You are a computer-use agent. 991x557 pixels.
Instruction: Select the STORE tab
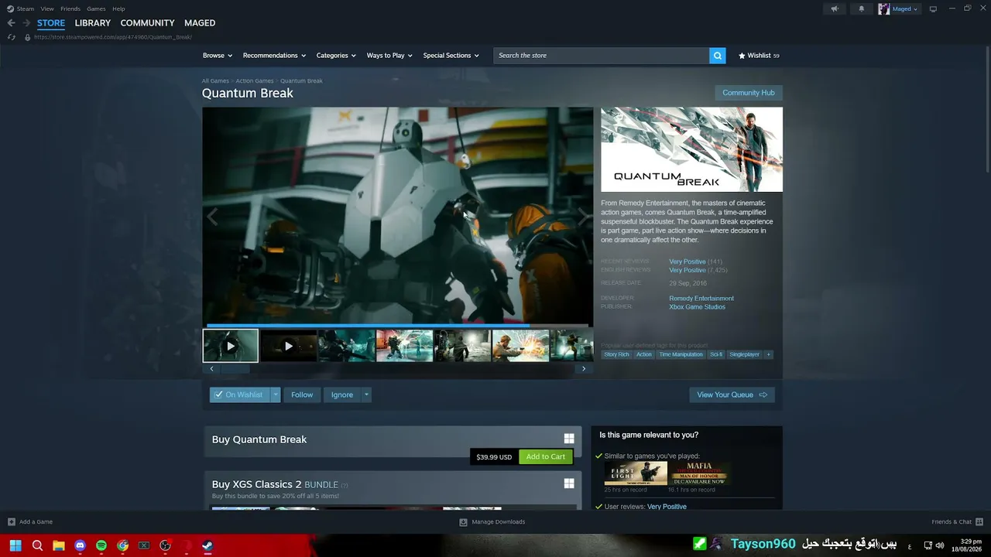click(51, 23)
